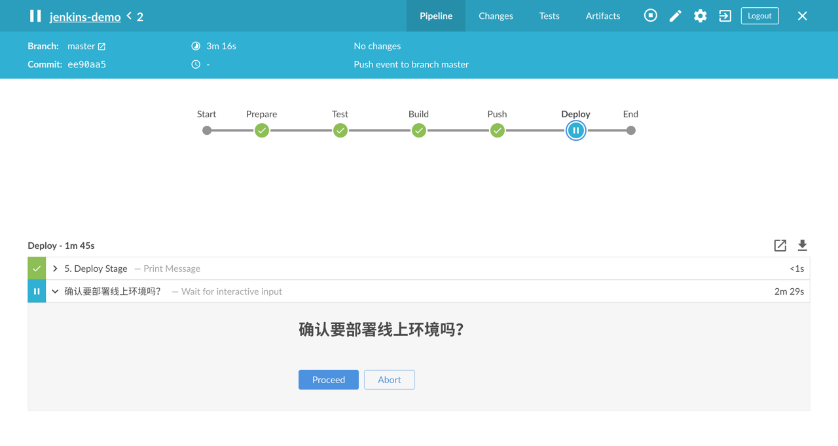Select the paused Deploy stage node
Screen dimensions: 838x446
[x=575, y=130]
